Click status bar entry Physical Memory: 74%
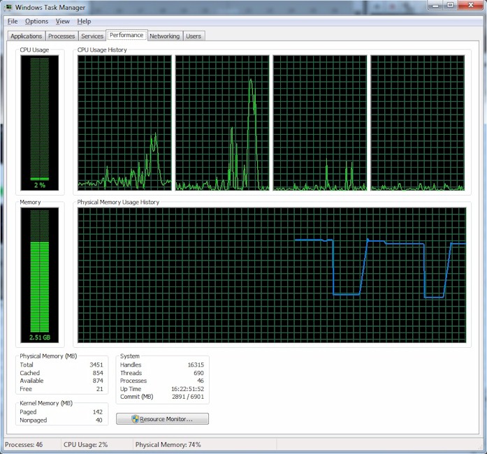Viewport: 487px width, 454px height. tap(168, 445)
